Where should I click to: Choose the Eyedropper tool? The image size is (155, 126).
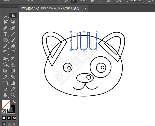[5, 77]
